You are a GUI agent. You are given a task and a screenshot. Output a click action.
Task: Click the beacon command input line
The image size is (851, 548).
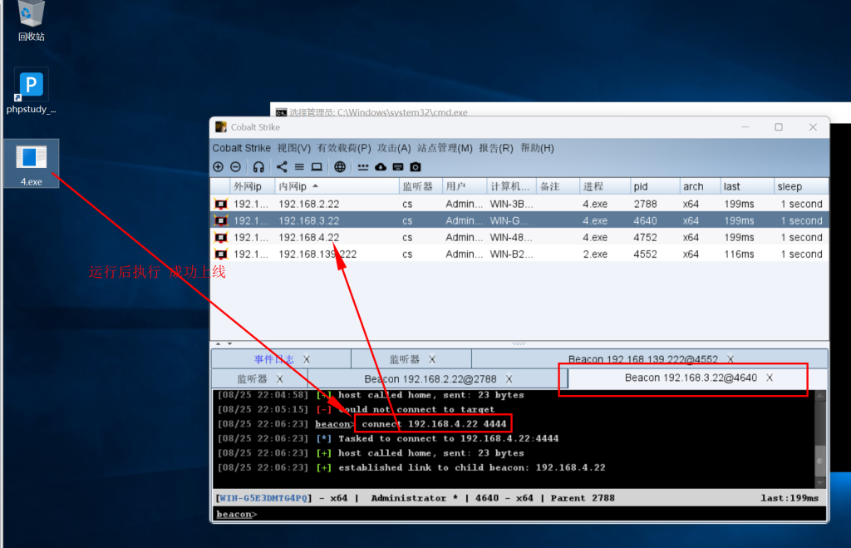tap(520, 515)
